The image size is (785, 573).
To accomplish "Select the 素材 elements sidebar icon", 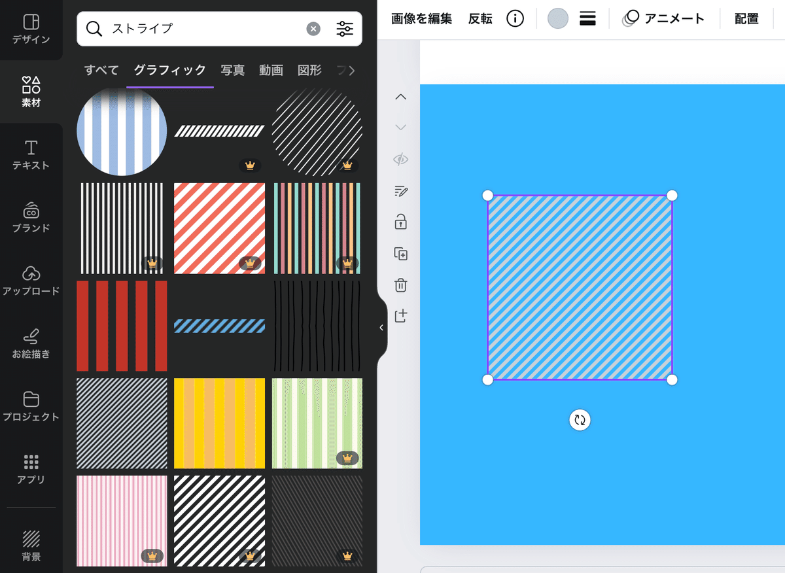I will pos(31,92).
